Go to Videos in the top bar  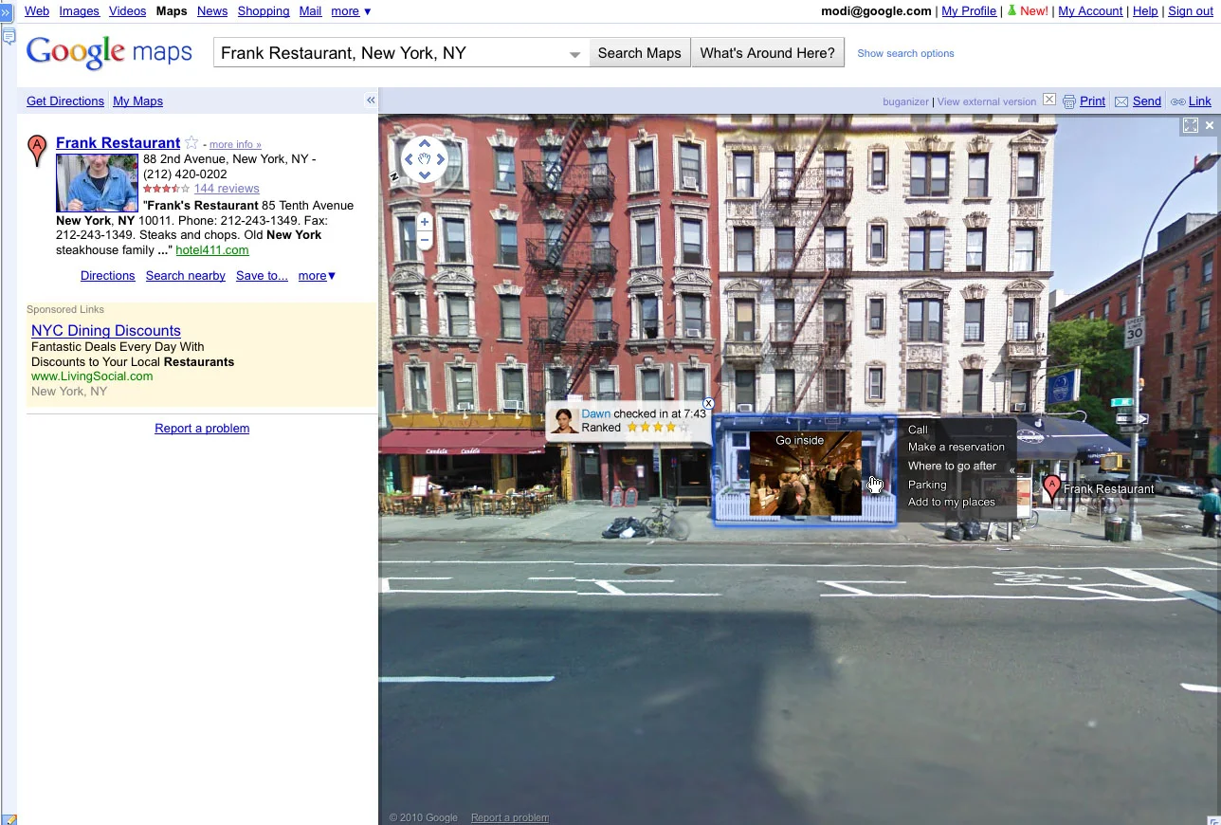(x=127, y=11)
